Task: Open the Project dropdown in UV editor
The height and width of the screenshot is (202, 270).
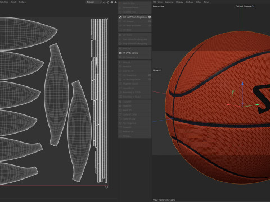Action: tap(94, 2)
